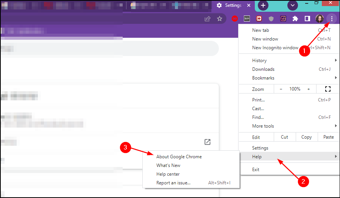
Task: Click the settings search field
Action: [109, 48]
